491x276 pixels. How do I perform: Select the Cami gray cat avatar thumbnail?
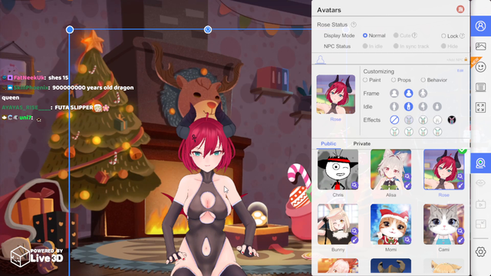pos(443,224)
